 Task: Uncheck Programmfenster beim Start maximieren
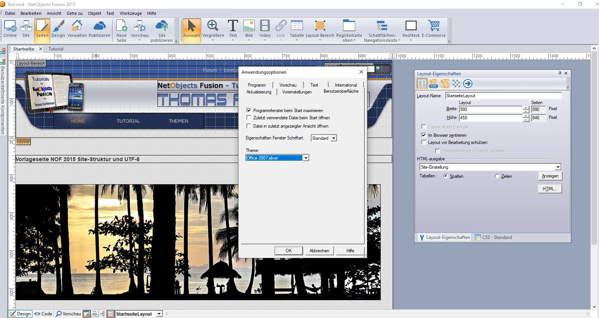coord(249,111)
